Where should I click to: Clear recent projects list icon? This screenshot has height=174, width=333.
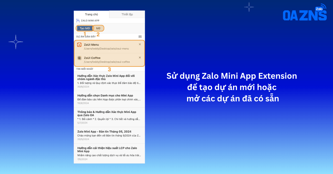(140, 36)
